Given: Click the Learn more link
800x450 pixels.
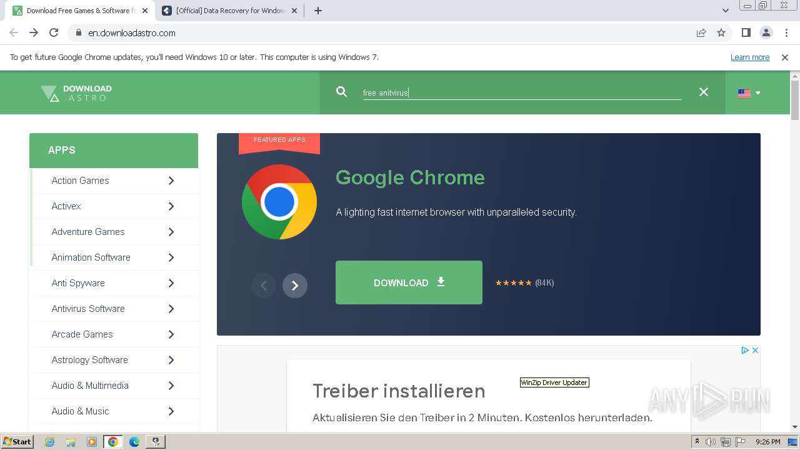Looking at the screenshot, I should pyautogui.click(x=750, y=57).
